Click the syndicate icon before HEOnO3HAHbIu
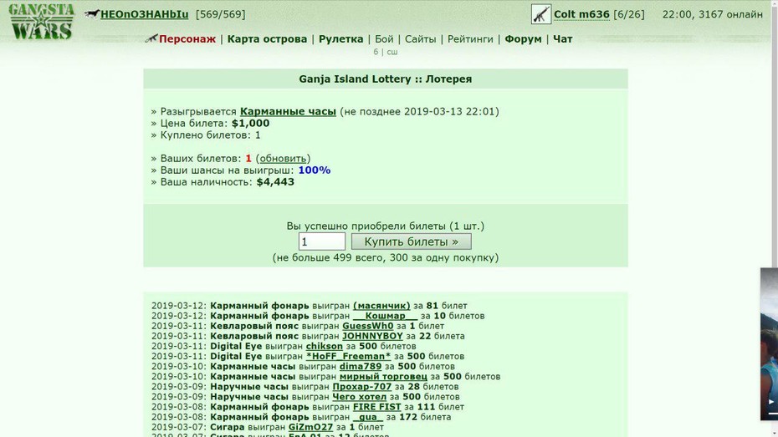 coord(92,14)
